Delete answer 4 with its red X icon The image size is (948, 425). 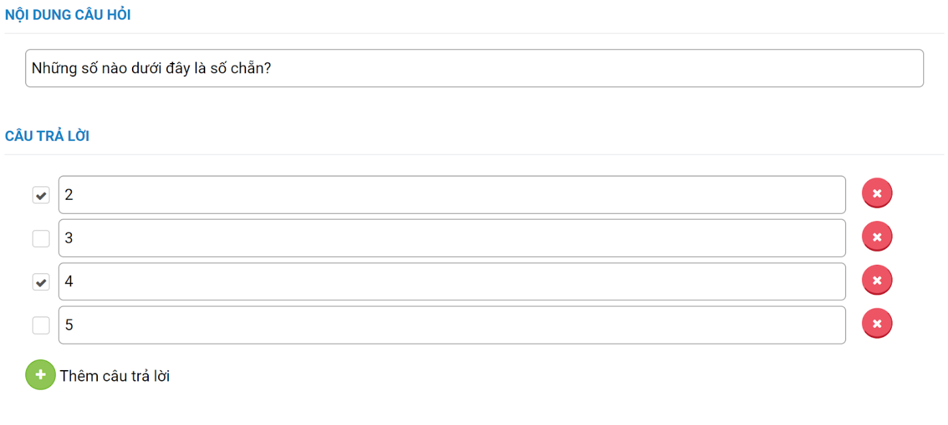pyautogui.click(x=877, y=280)
